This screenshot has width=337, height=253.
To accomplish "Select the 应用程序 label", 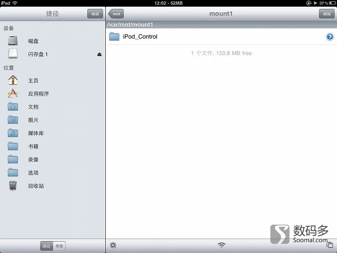I will pyautogui.click(x=39, y=94).
